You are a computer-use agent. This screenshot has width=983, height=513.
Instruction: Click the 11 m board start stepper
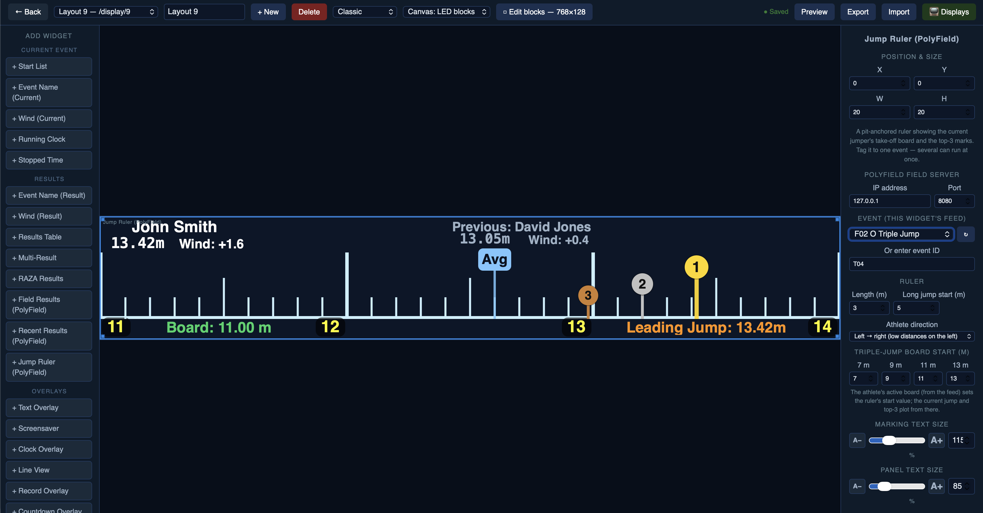click(x=928, y=379)
